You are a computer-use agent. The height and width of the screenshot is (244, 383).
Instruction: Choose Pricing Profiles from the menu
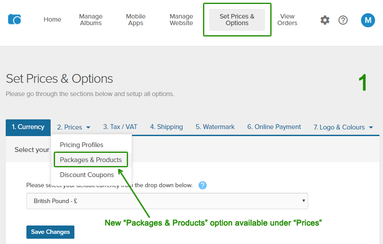tap(81, 145)
